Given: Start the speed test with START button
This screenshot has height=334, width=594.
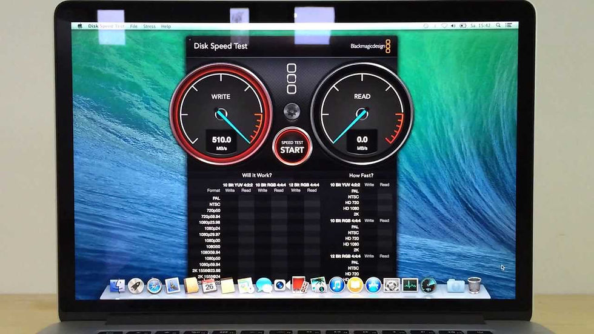Looking at the screenshot, I should tap(292, 147).
